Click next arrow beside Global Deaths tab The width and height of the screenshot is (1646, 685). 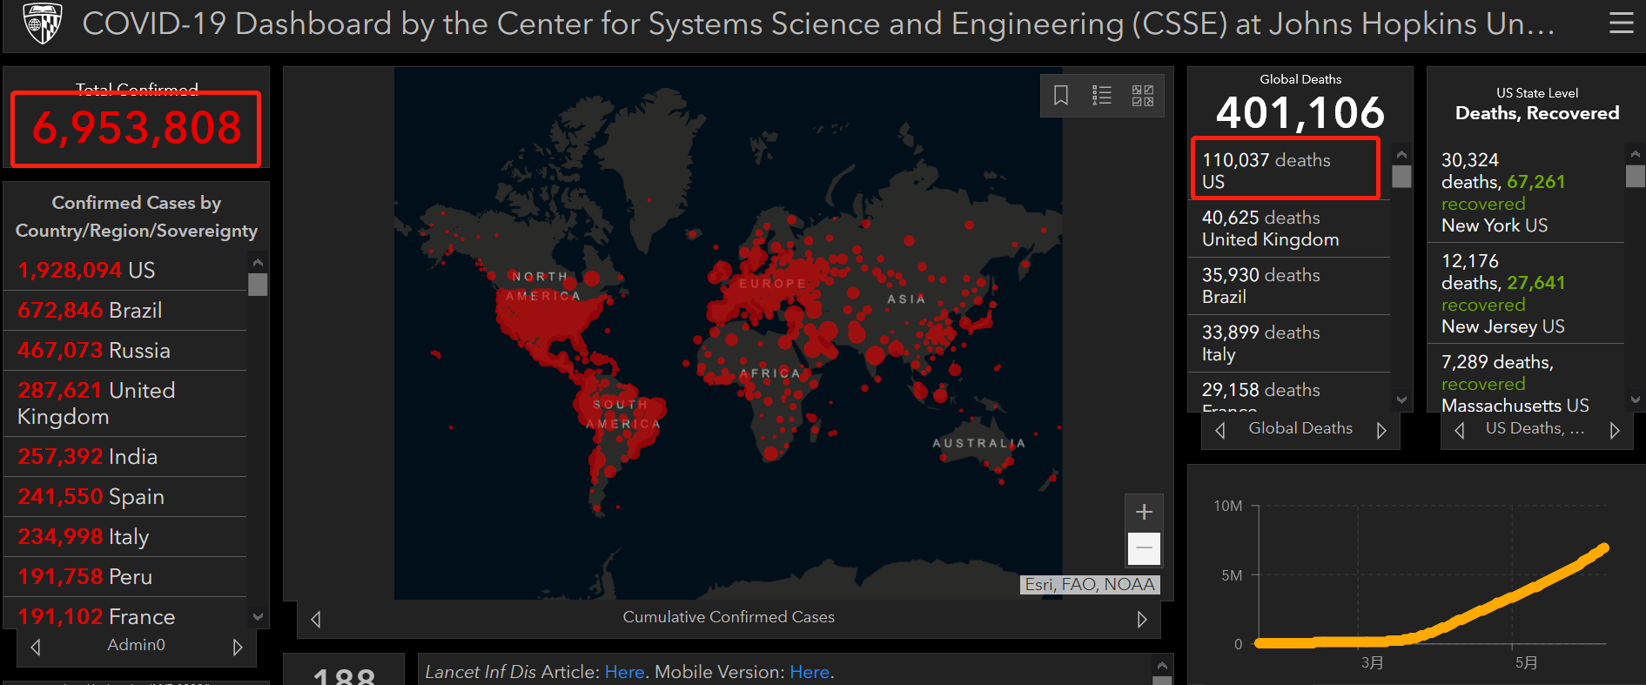(x=1381, y=430)
